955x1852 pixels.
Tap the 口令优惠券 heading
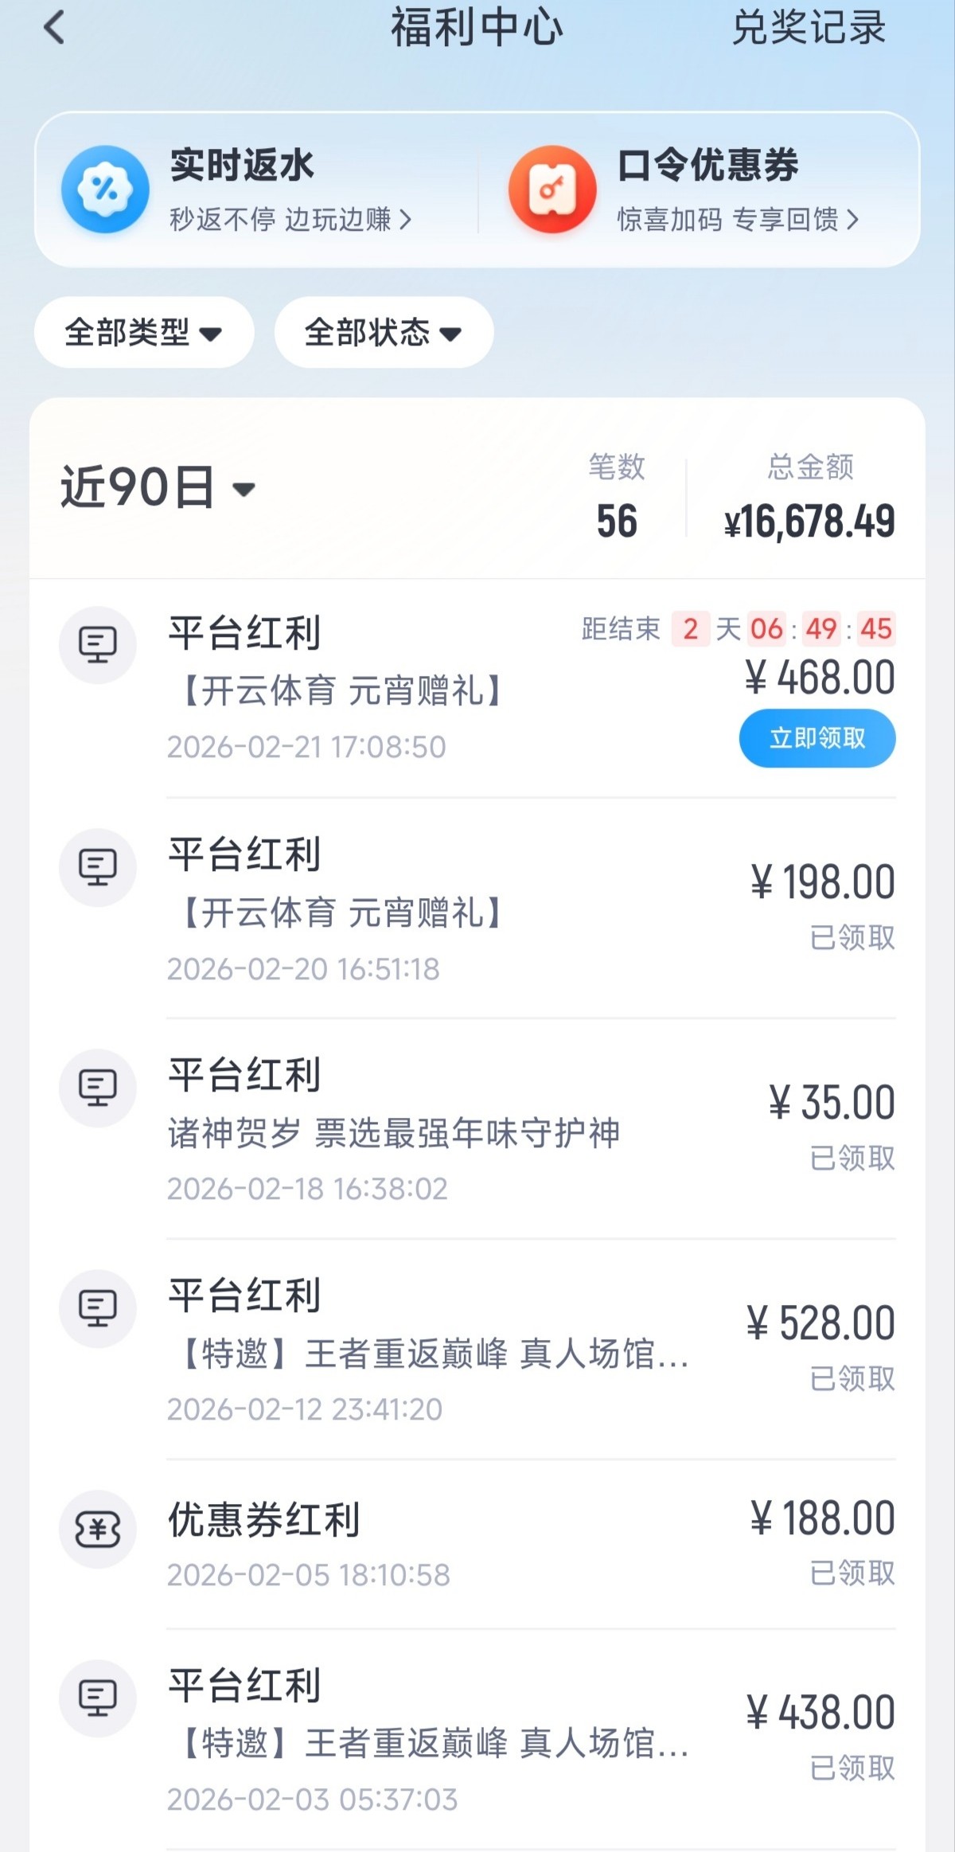point(707,166)
